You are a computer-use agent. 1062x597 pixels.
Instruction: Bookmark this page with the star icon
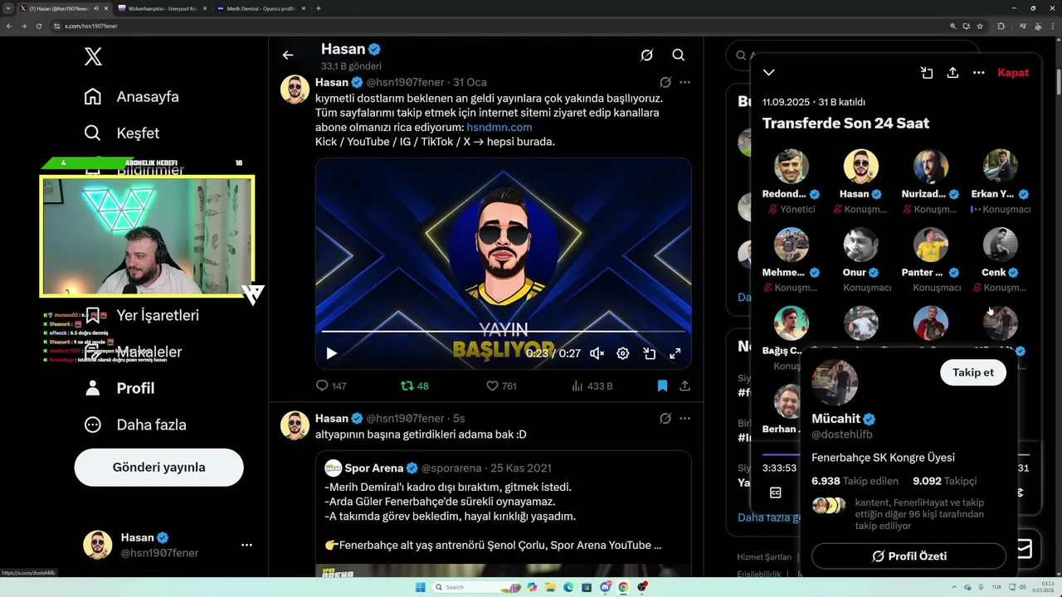[x=979, y=26]
